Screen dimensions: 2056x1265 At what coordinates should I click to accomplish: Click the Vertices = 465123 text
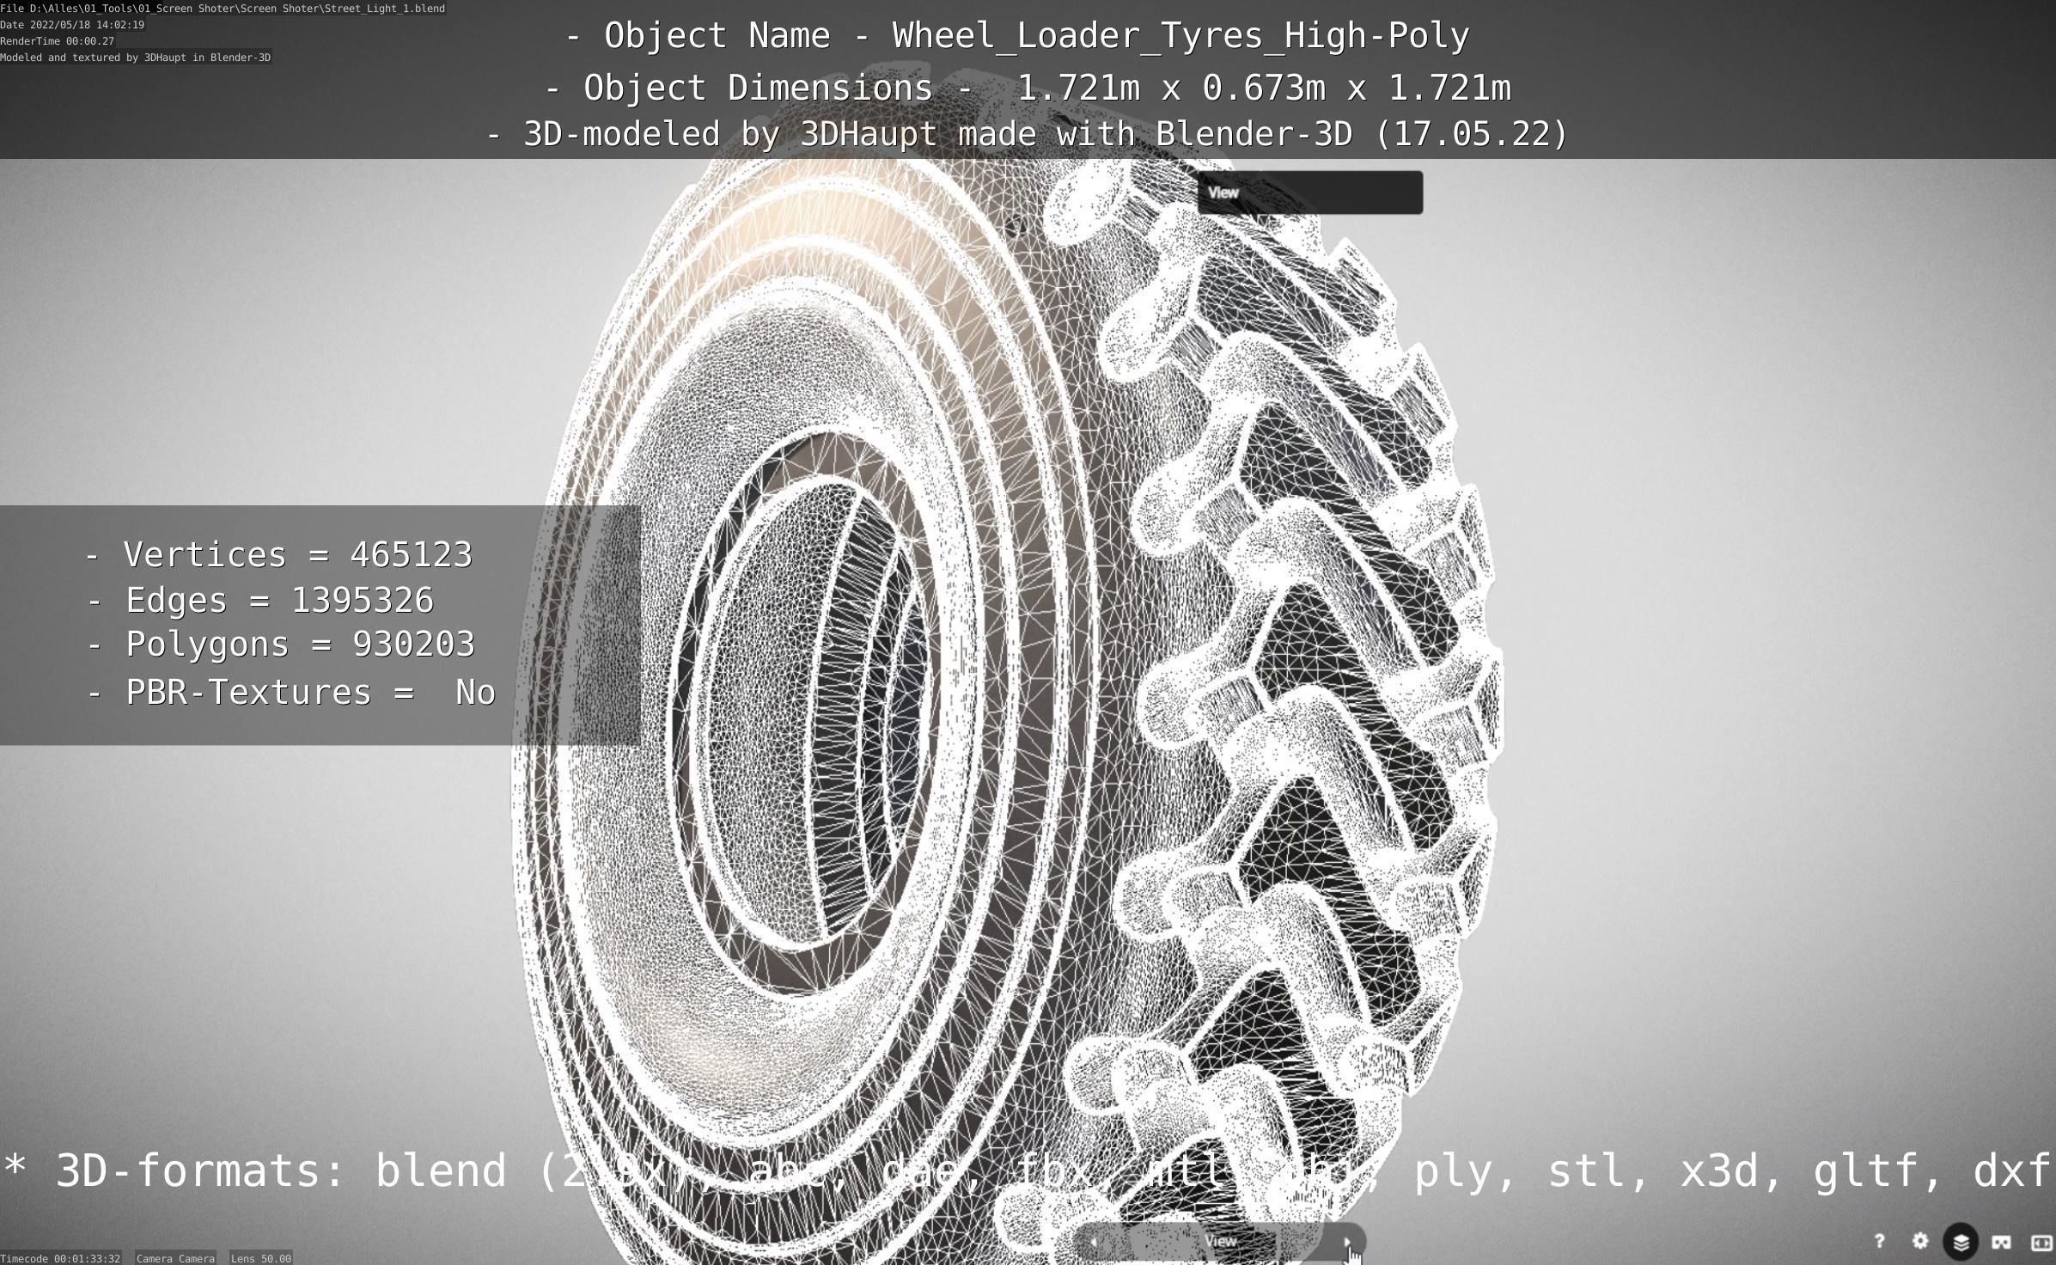(x=279, y=554)
